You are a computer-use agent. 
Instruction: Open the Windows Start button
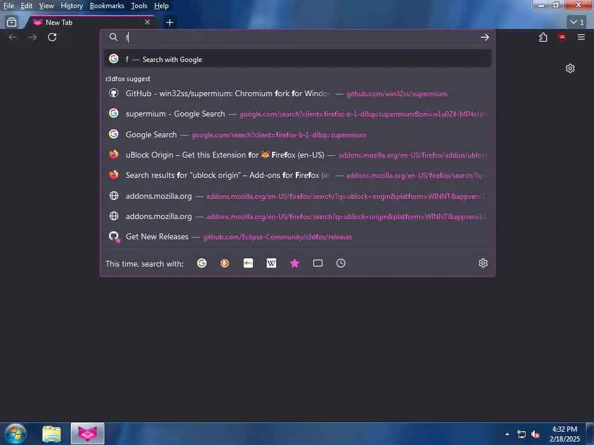coord(16,434)
